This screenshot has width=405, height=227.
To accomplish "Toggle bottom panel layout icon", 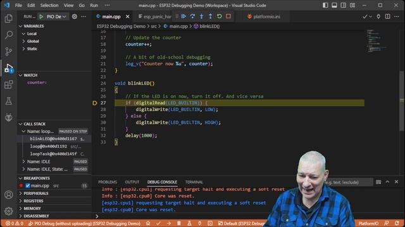I will point(334,5).
